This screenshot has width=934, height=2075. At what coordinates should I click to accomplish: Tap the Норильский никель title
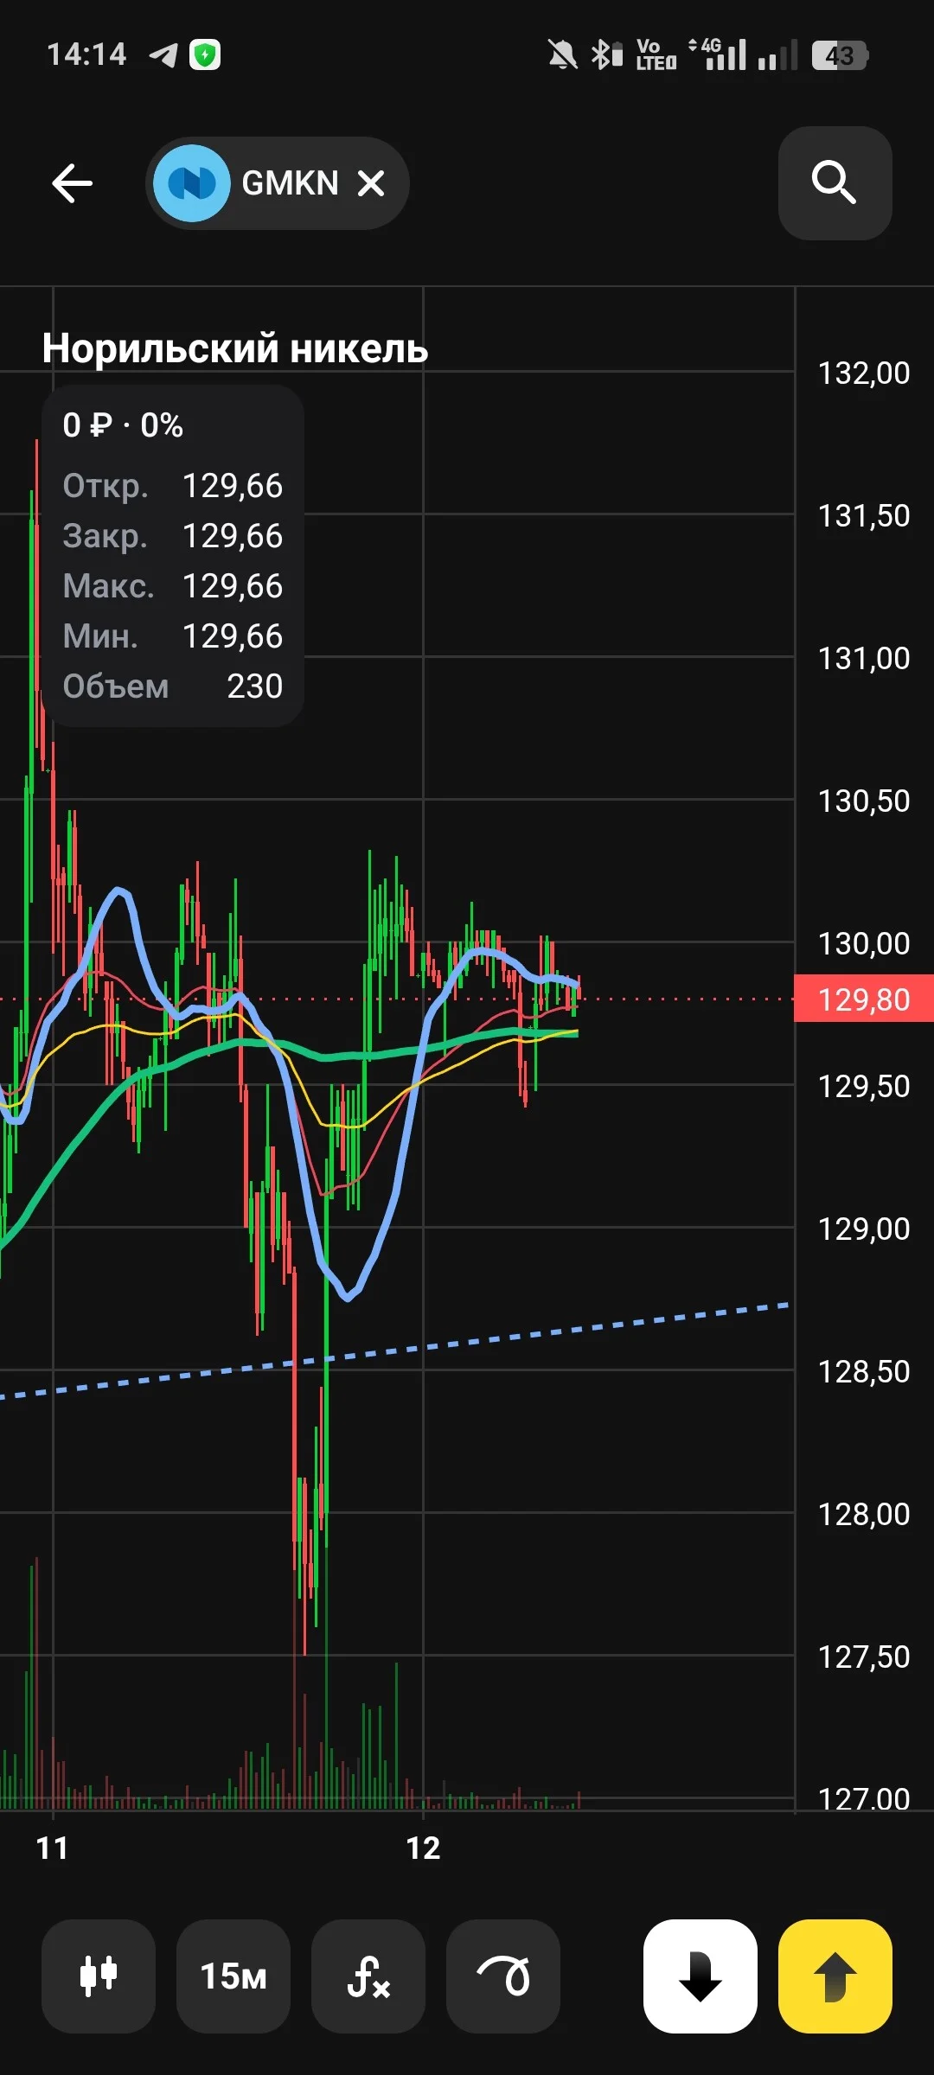(x=235, y=348)
